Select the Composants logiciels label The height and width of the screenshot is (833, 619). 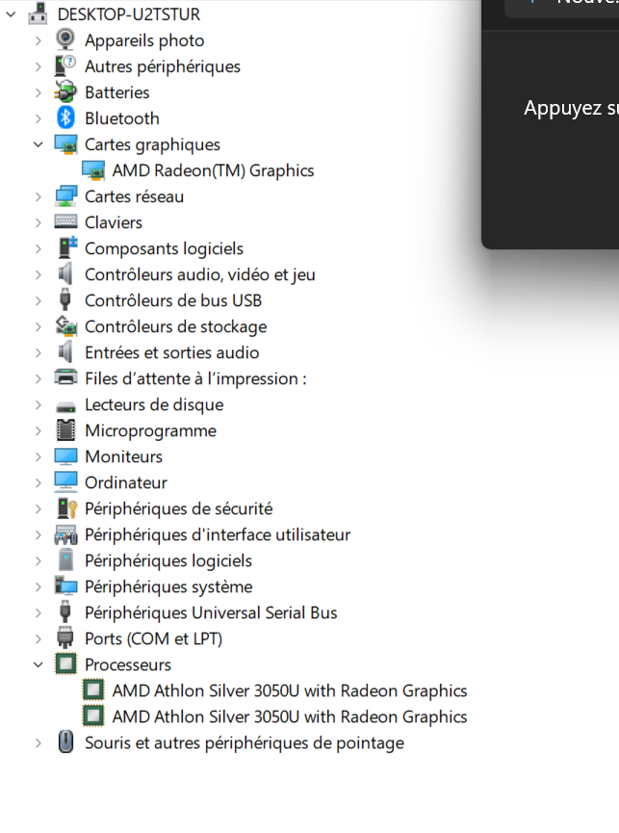[x=164, y=248]
